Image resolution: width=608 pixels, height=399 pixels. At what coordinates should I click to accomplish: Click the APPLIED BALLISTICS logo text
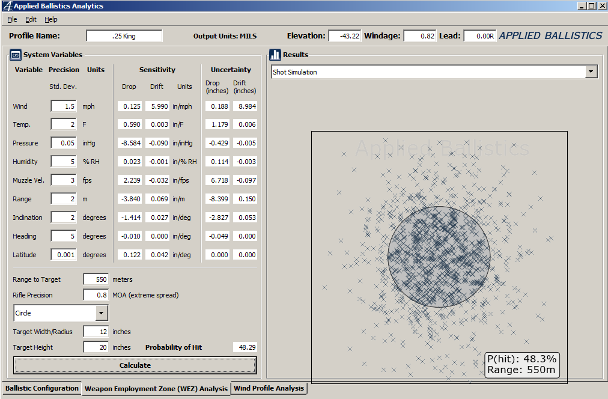pyautogui.click(x=550, y=35)
